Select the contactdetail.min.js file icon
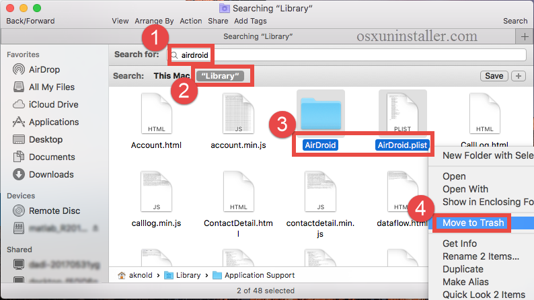Screen dimensions: 534x300 coord(321,192)
